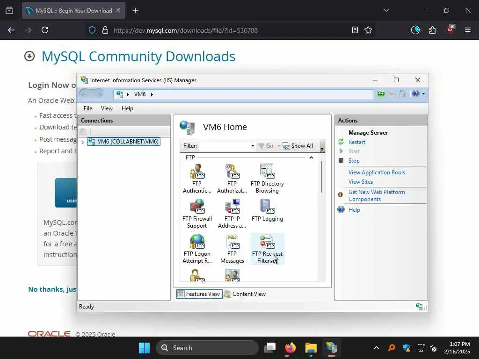Image resolution: width=479 pixels, height=359 pixels.
Task: Open FTP Logging feature icon
Action: 267,211
